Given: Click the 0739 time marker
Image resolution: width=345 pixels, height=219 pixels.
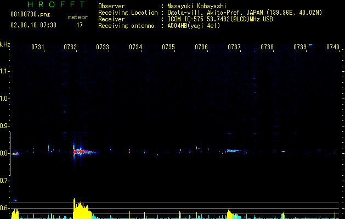Looking at the screenshot, I should 300,47.
